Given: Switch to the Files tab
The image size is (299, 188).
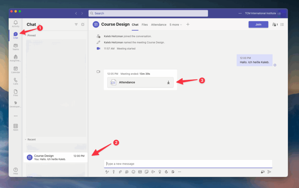Looking at the screenshot, I should (145, 25).
